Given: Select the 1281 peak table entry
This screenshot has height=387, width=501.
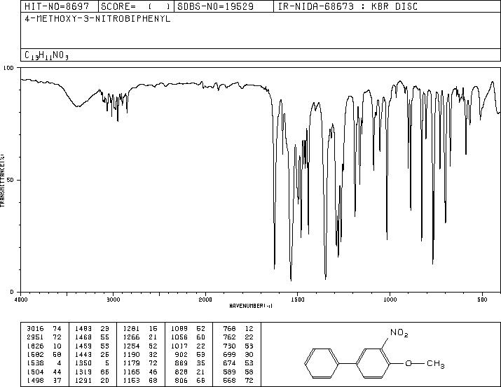Looking at the screenshot, I should 140,329.
